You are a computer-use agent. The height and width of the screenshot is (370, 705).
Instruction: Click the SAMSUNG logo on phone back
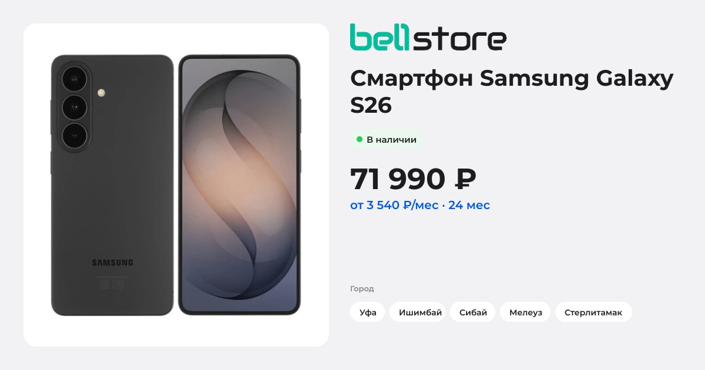[x=112, y=263]
